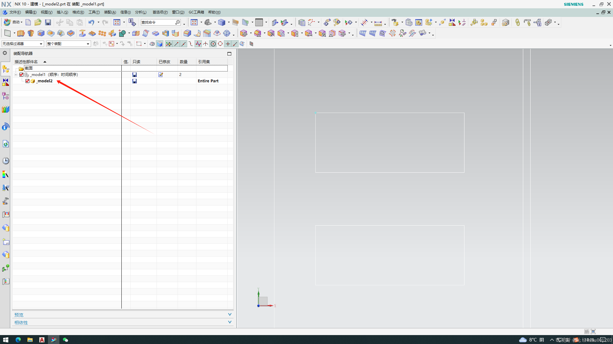Click the WAVE geometry linker chain icon
Screen dimensions: 613x344
click(517, 22)
